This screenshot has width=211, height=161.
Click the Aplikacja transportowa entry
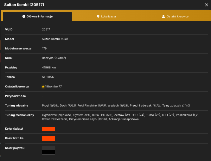click(x=124, y=119)
